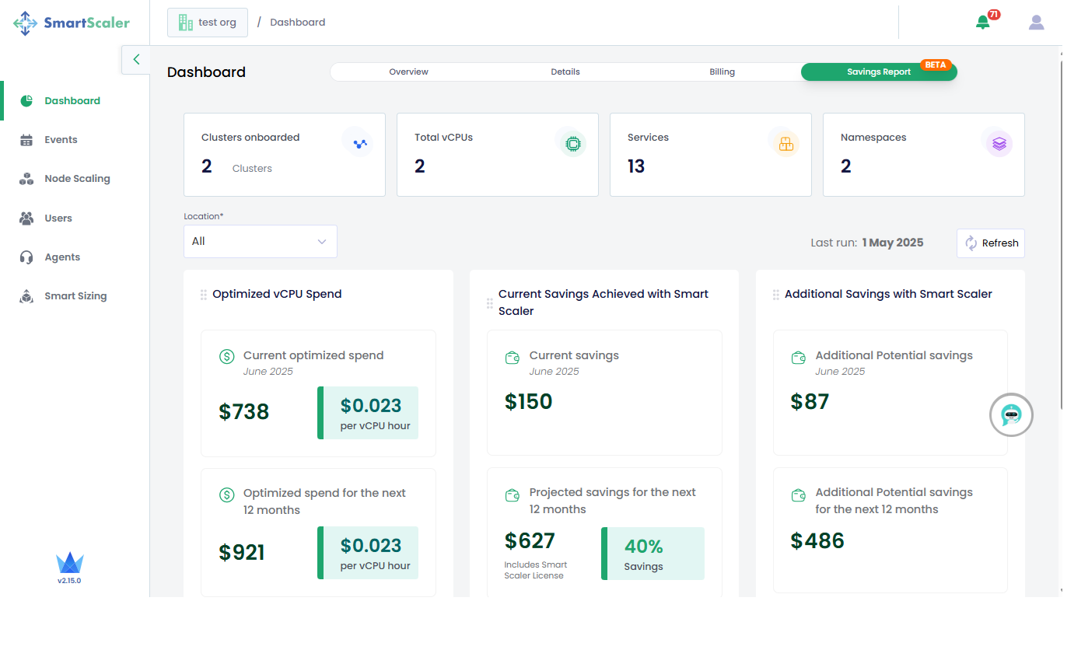Collapse the sidebar with the chevron button
This screenshot has height=664, width=1074.
click(136, 59)
